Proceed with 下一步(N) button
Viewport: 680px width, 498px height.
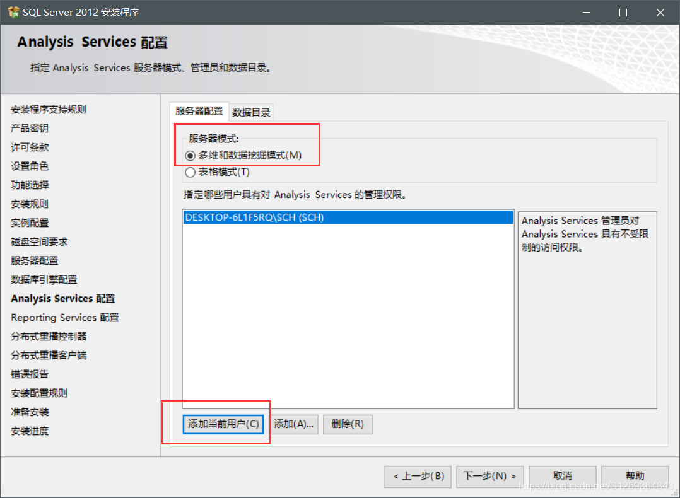(x=490, y=477)
